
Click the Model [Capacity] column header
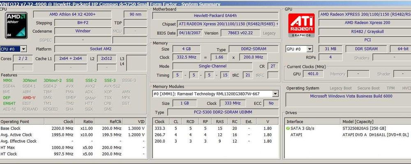pos(375,121)
